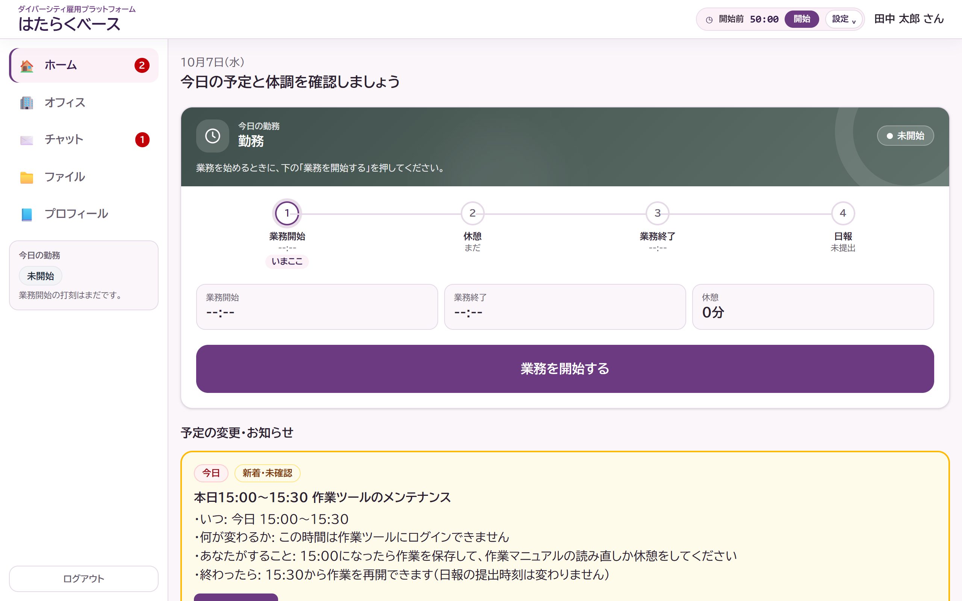This screenshot has width=962, height=601.
Task: Click the subtitle ダイバーシティ雇用プラットフォーム
Action: click(77, 9)
